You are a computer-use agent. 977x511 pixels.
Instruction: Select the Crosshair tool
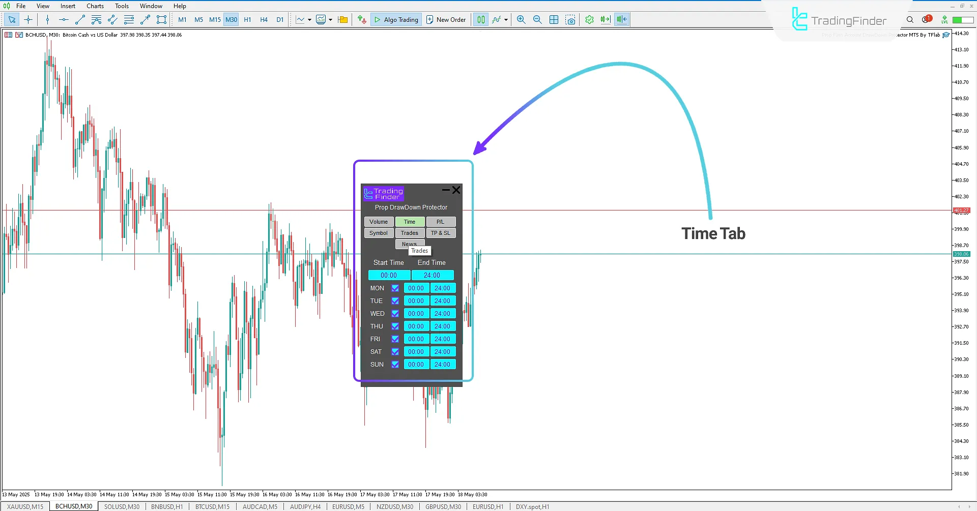point(28,19)
